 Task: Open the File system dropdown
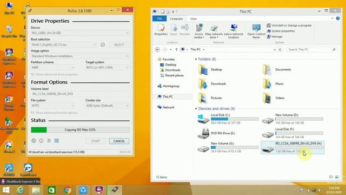pyautogui.click(x=53, y=106)
